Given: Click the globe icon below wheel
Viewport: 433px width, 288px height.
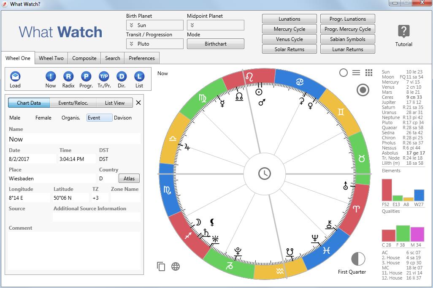Looking at the screenshot, I should (176, 266).
